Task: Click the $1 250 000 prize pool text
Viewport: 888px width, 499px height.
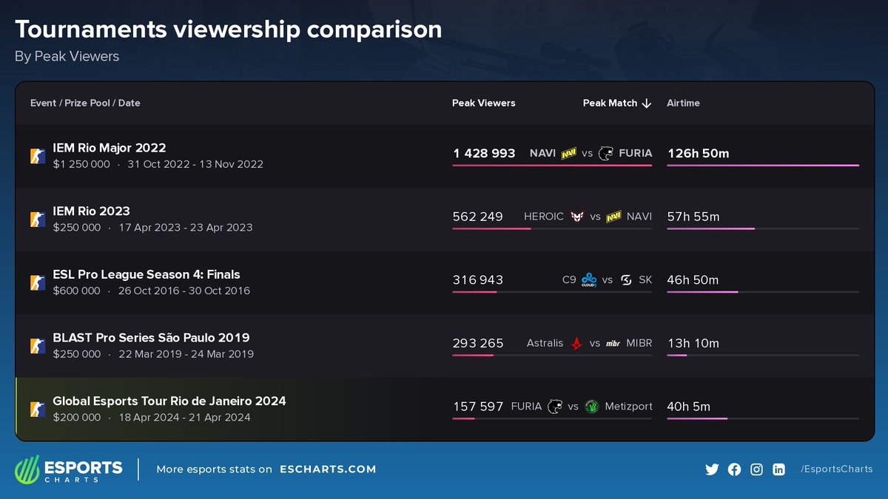Action: [81, 164]
